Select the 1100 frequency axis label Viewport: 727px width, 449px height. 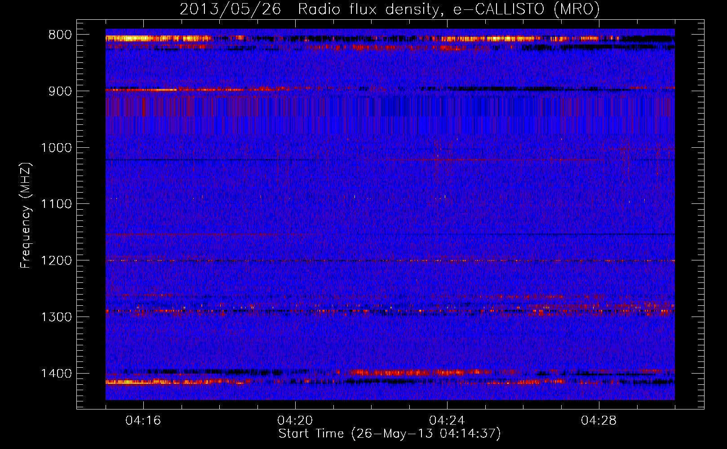(x=56, y=204)
